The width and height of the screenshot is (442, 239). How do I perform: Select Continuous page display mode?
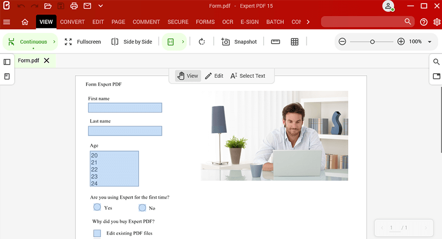coord(27,42)
